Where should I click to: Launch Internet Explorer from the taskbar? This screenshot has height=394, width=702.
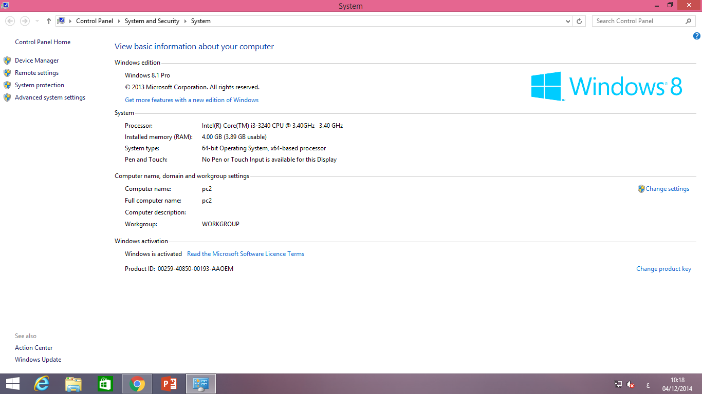click(42, 384)
